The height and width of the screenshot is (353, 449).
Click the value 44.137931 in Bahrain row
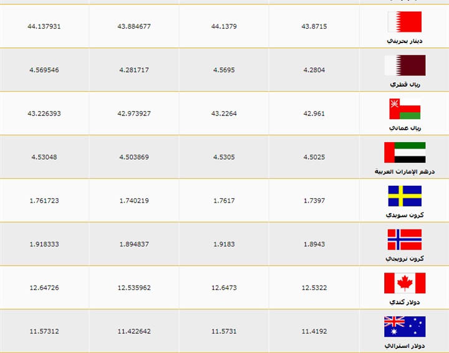pos(44,27)
